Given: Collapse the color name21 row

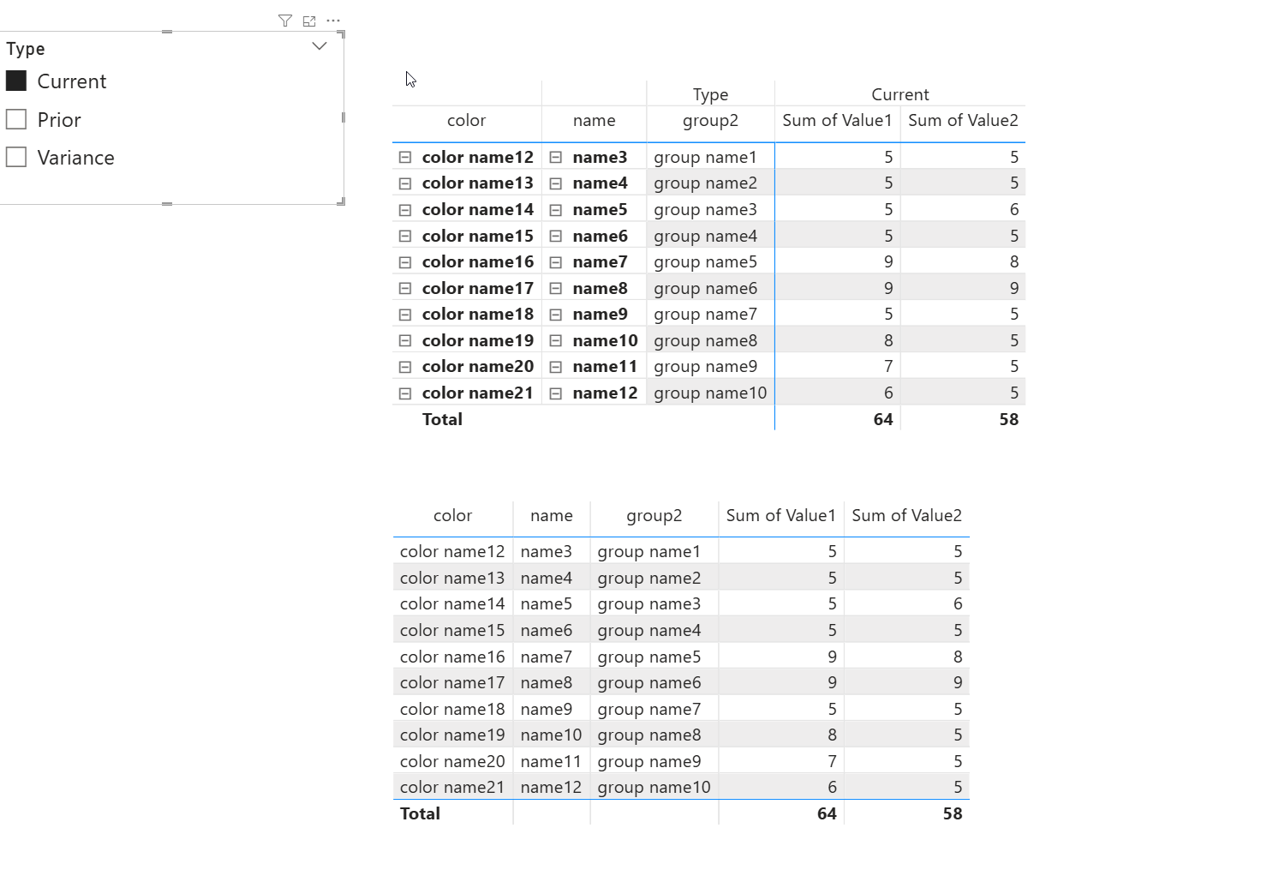Looking at the screenshot, I should pyautogui.click(x=405, y=393).
